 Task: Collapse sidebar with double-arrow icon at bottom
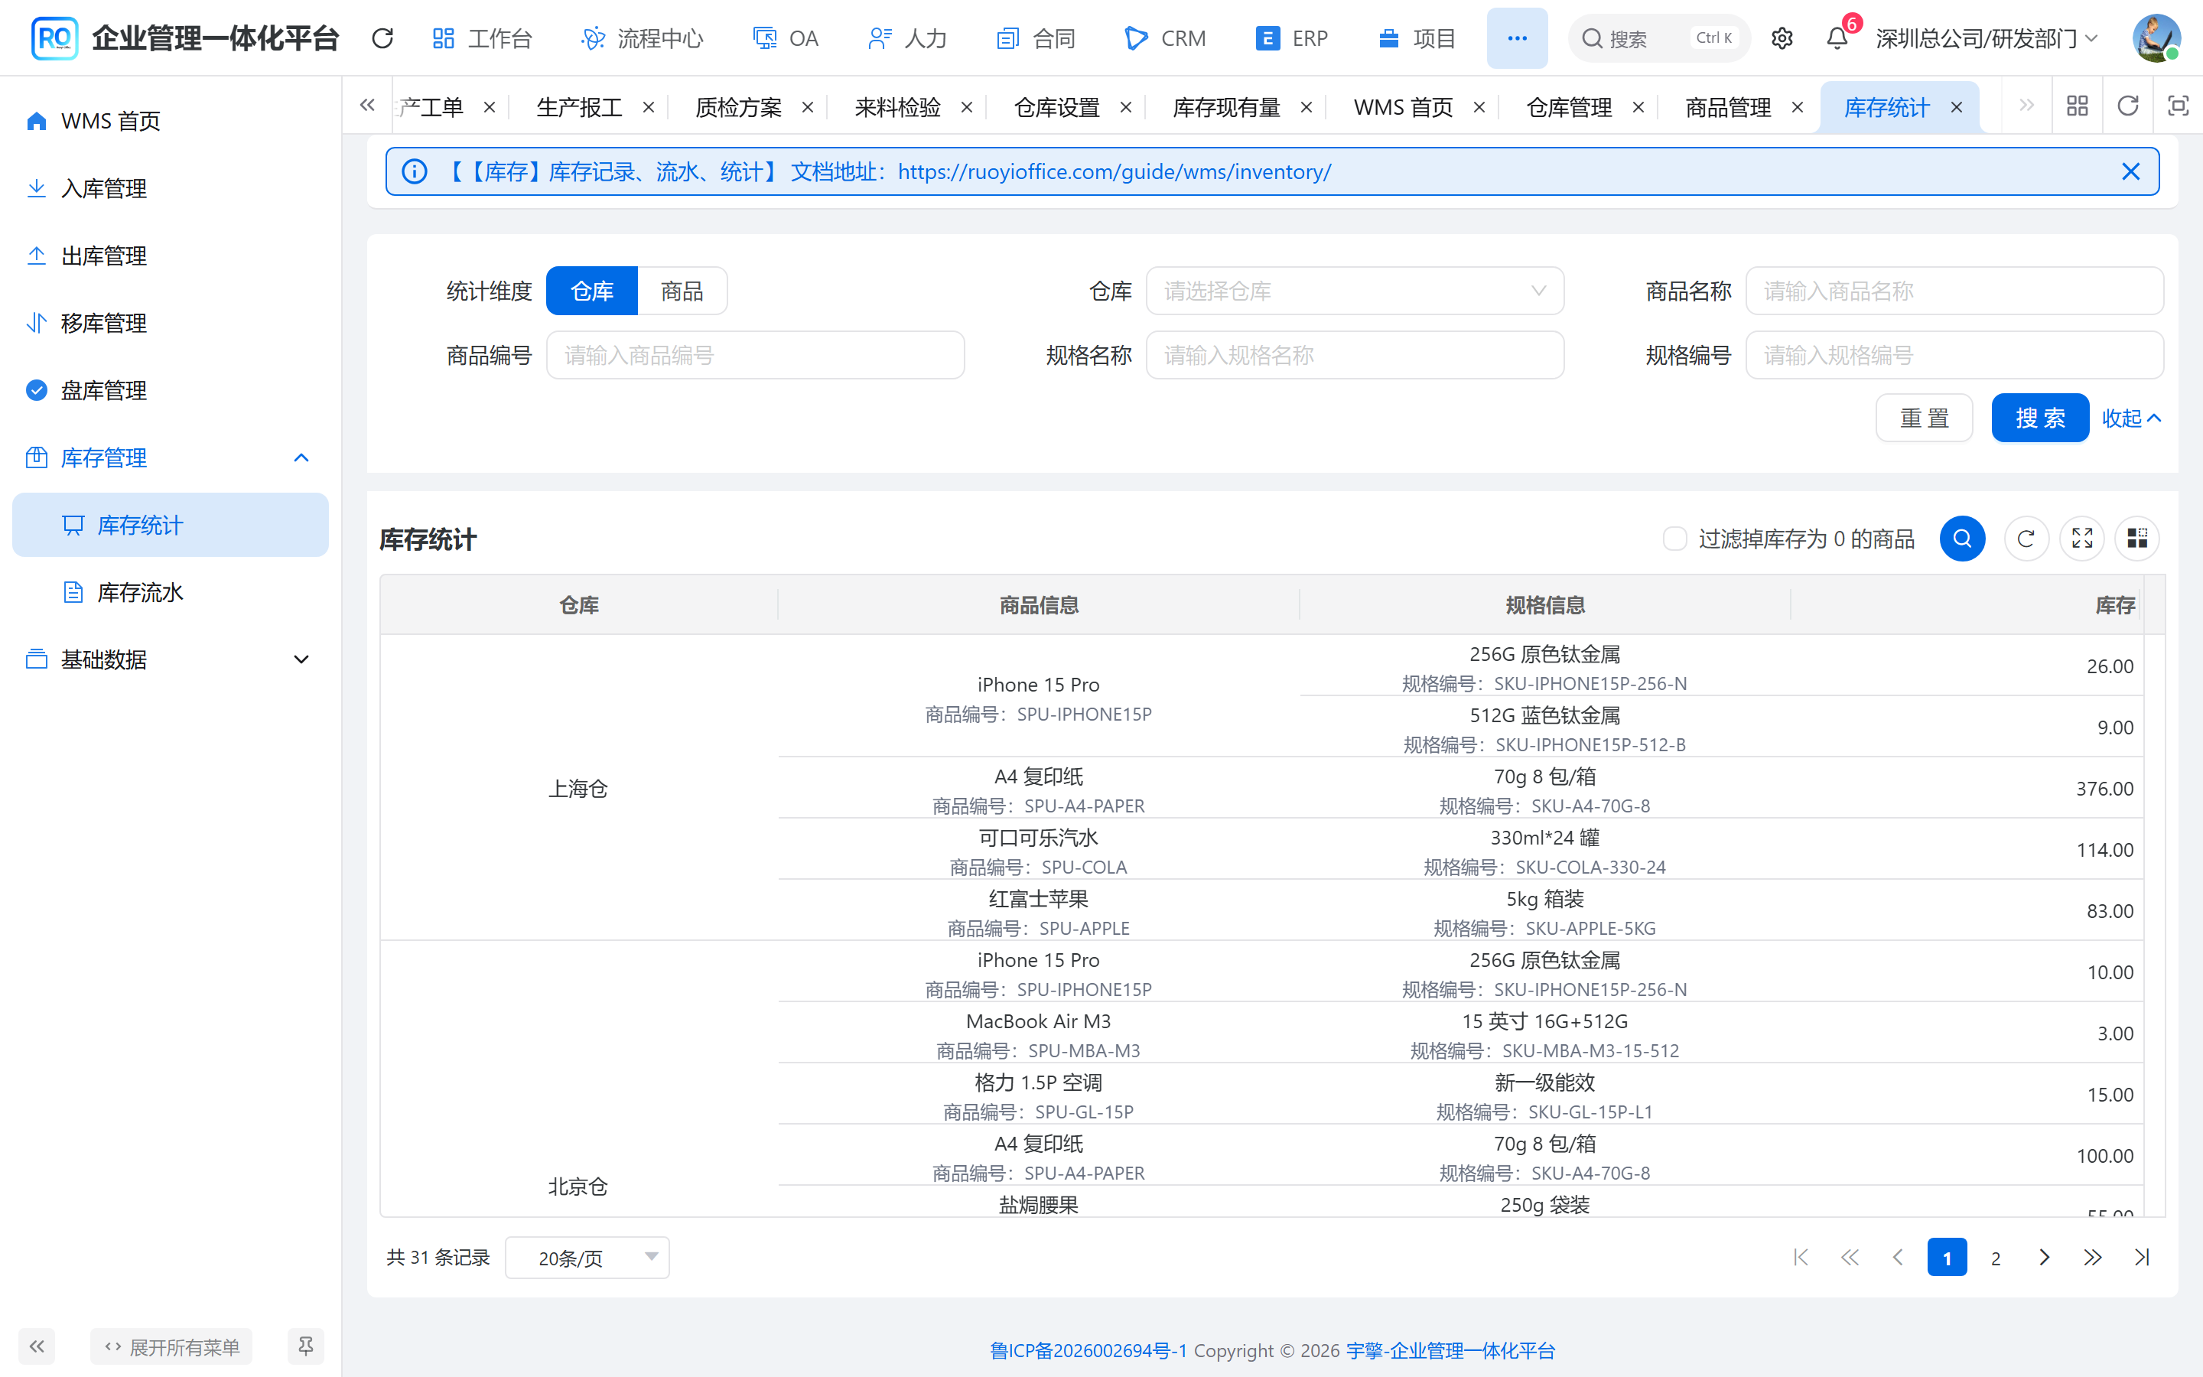(x=37, y=1346)
